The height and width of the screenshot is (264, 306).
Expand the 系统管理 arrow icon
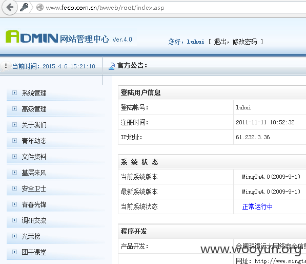14,92
